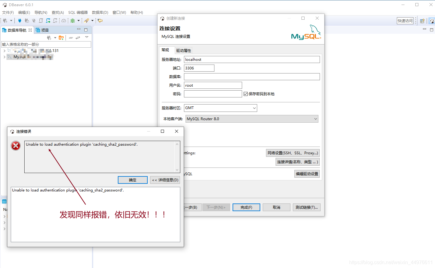The width and height of the screenshot is (435, 268).
Task: Click the empty 数据库 field
Action: click(252, 77)
